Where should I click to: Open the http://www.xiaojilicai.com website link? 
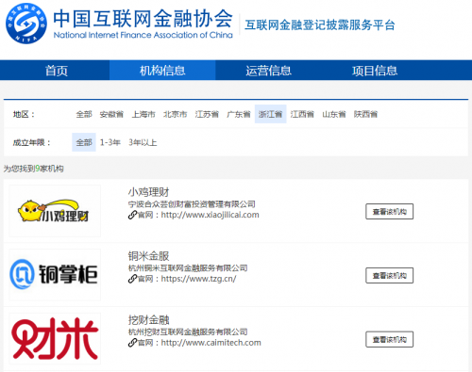[x=210, y=215]
